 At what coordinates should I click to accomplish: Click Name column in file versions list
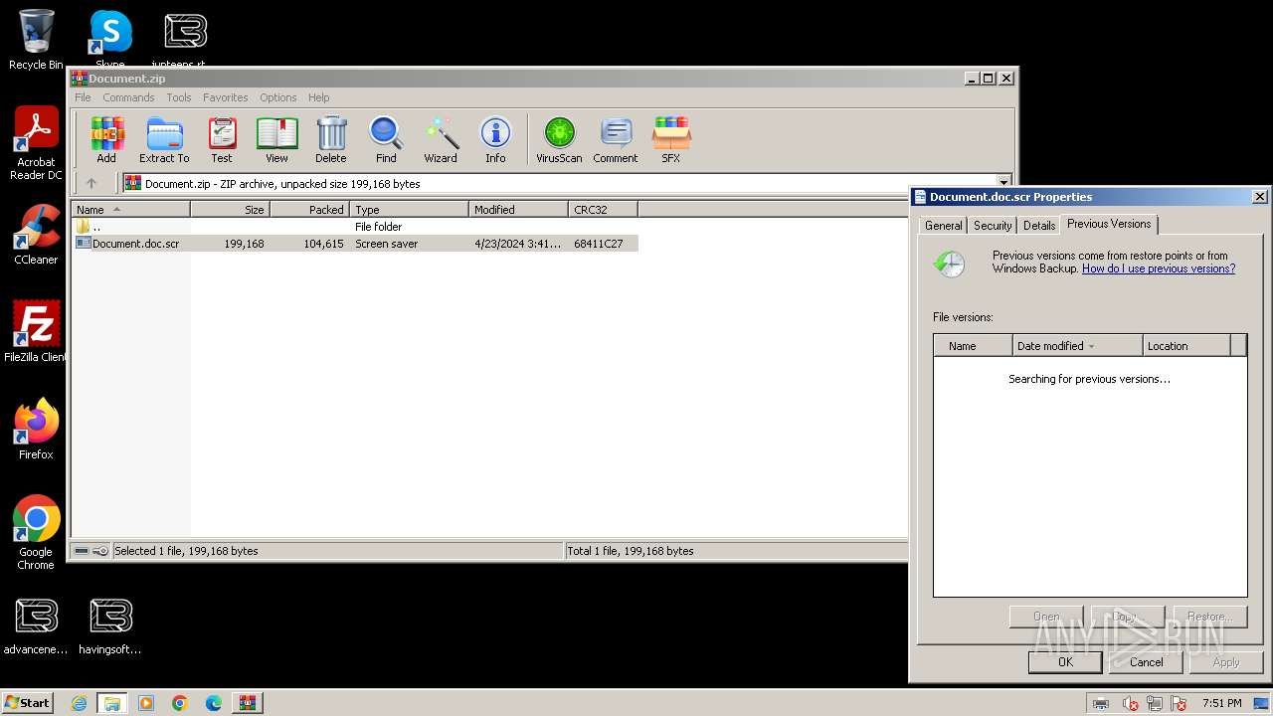click(x=973, y=346)
